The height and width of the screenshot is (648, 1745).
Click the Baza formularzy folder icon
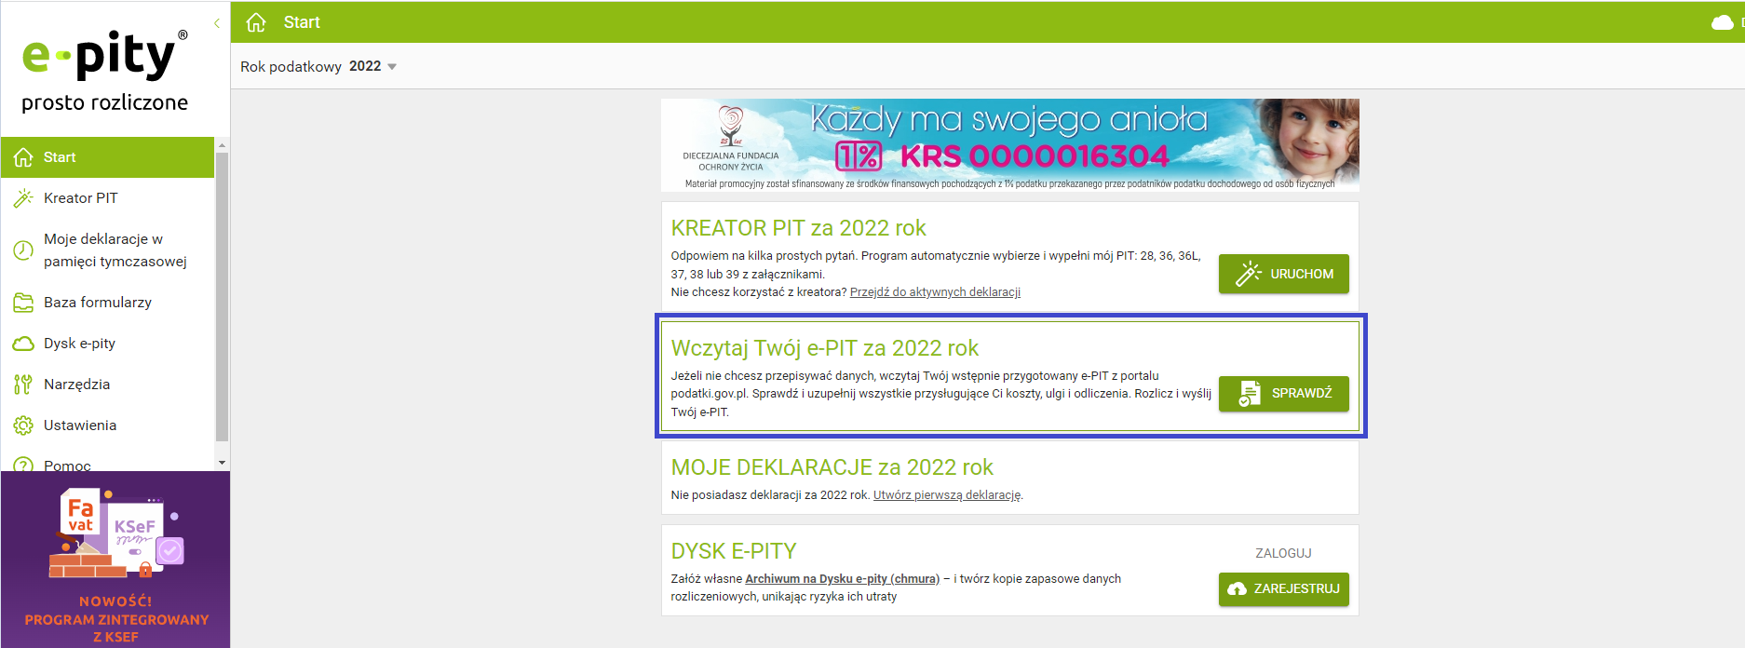23,303
